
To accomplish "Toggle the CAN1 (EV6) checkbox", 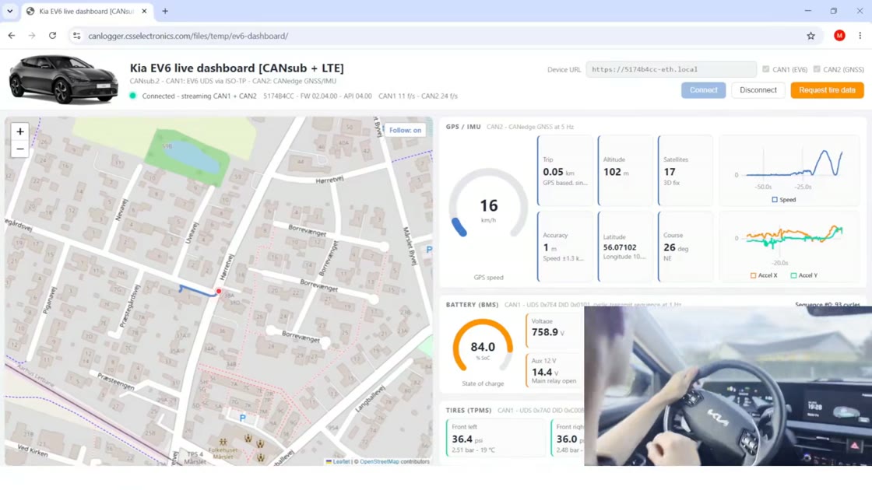I will 766,69.
